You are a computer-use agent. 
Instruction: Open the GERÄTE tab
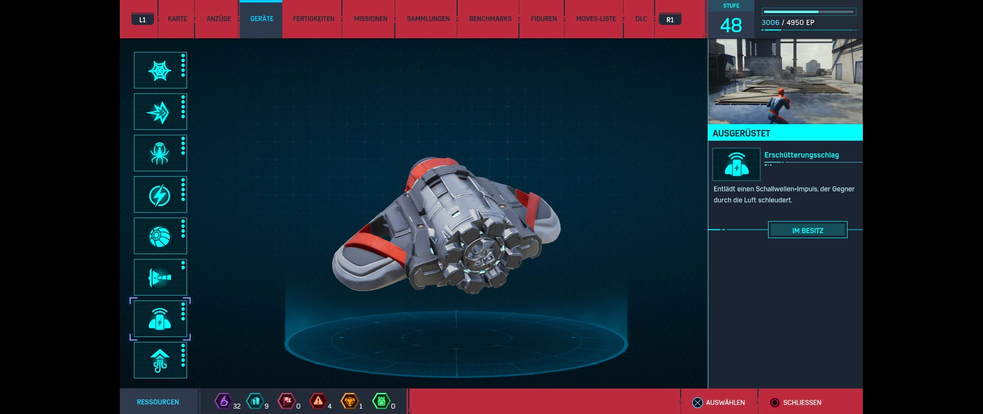click(x=262, y=19)
